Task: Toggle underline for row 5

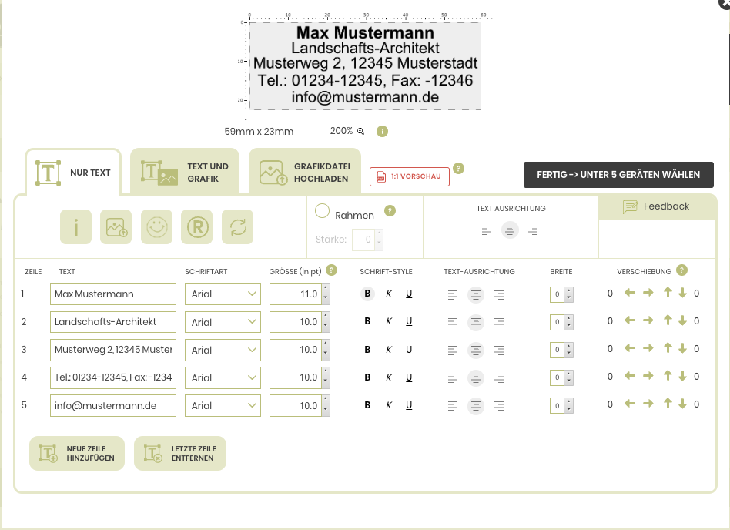Action: click(409, 405)
